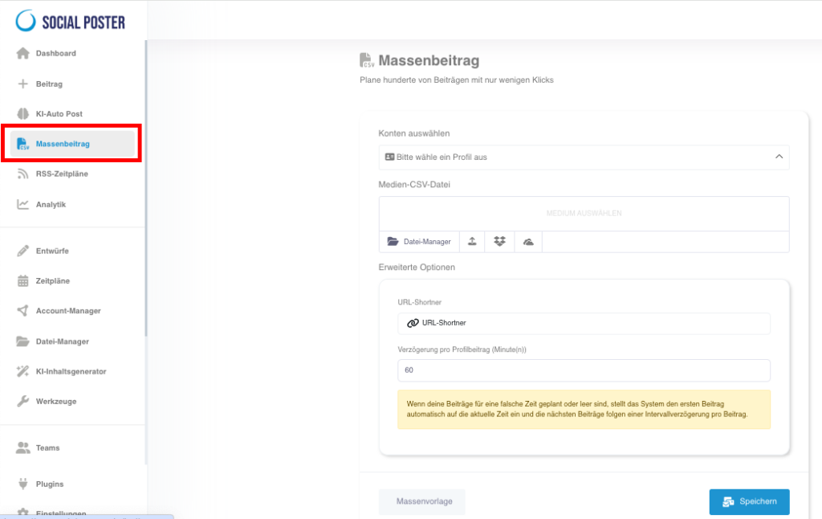Click the delay minutes field showing 60
This screenshot has width=822, height=519.
tap(584, 370)
